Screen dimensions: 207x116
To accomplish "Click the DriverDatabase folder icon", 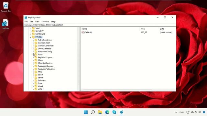I will [x=36, y=49].
